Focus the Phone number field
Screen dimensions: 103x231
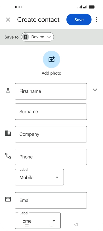coord(51,157)
